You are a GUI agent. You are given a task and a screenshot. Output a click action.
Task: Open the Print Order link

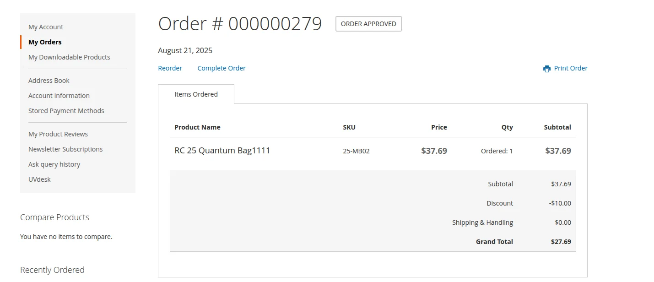570,68
